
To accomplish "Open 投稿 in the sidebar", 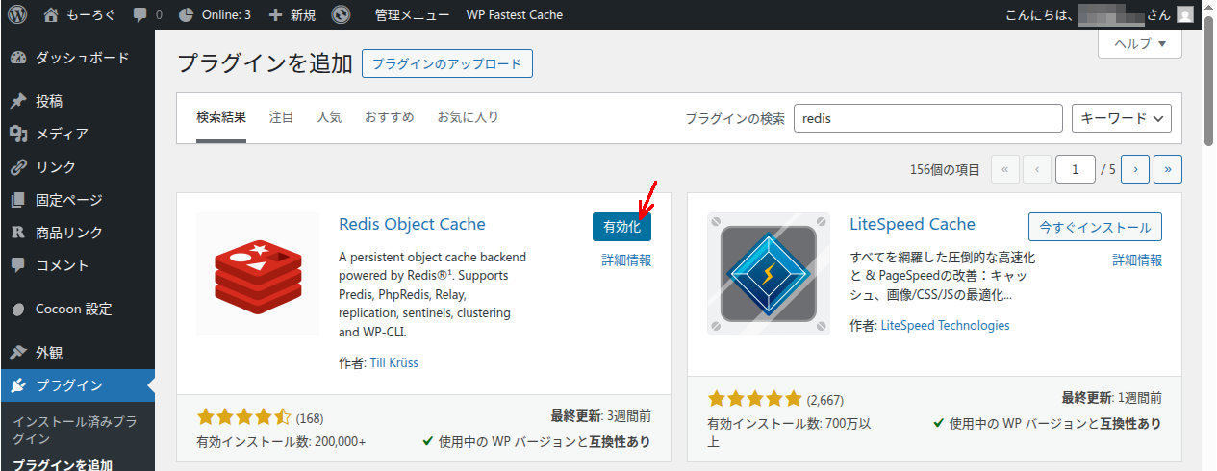I will [x=77, y=101].
